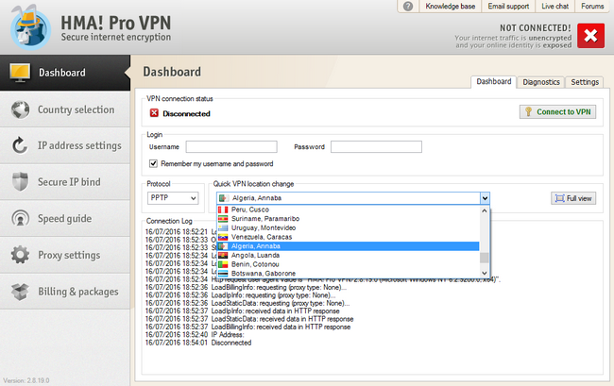Open the Email support link

(508, 7)
